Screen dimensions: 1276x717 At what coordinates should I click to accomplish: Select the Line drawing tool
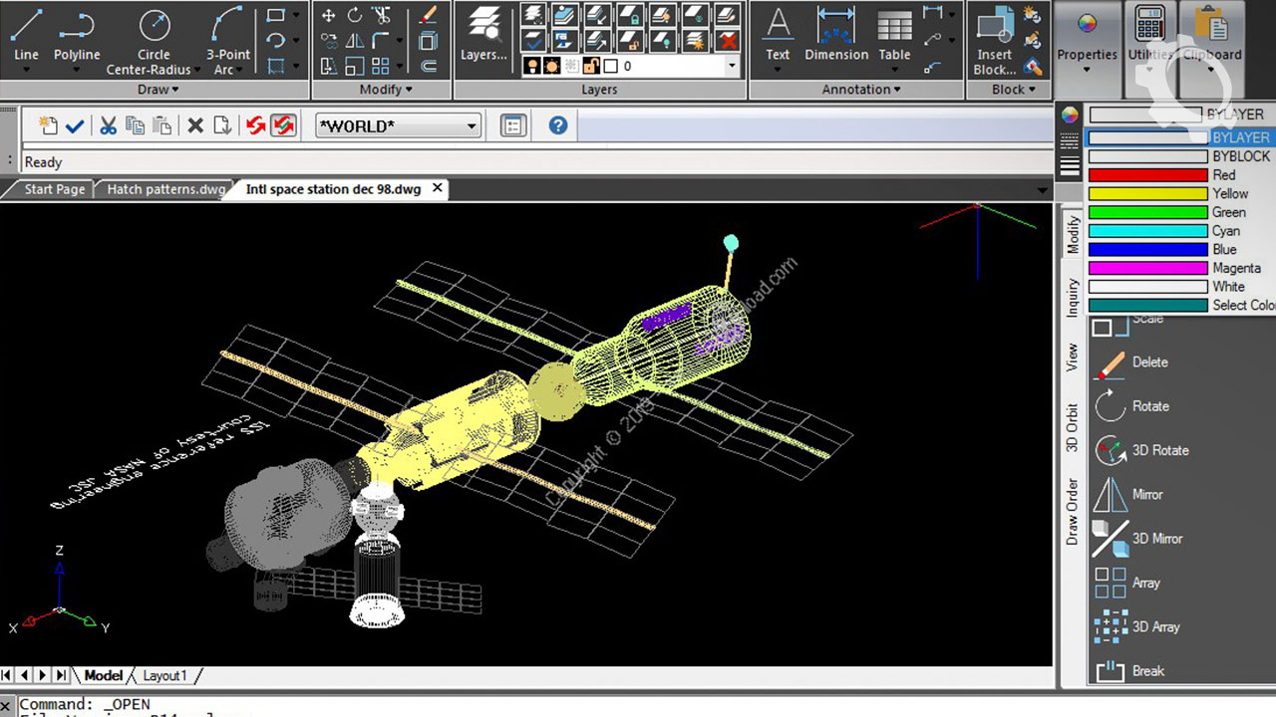(27, 35)
